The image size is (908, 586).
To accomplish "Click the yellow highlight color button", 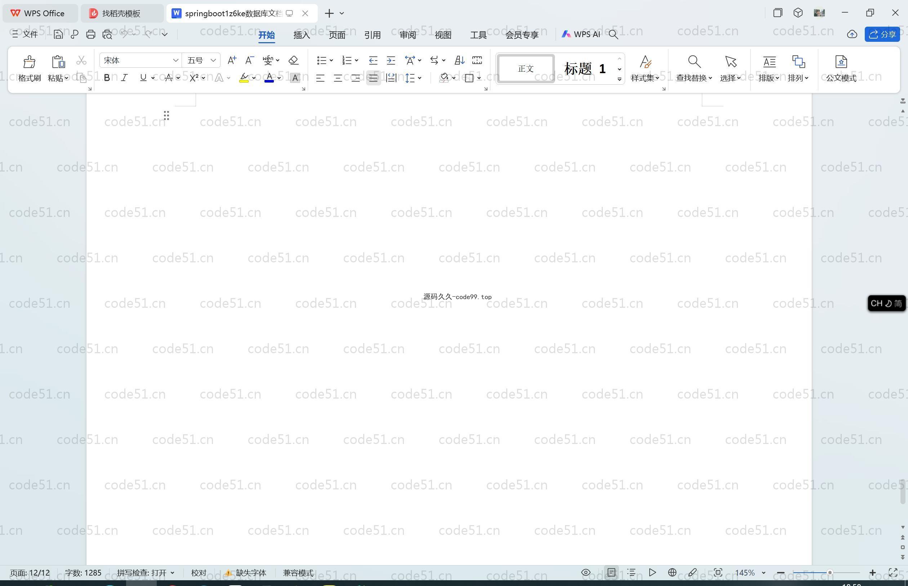I will coord(244,78).
